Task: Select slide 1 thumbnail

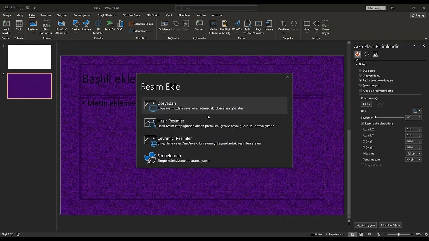Action: 29,57
